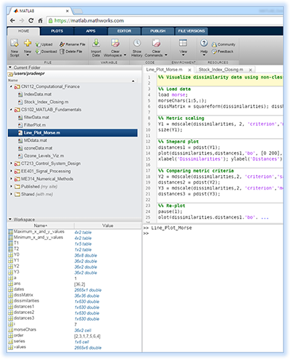Click the Show History clock icon
Viewport: 290px width, 359px height.
click(x=137, y=43)
